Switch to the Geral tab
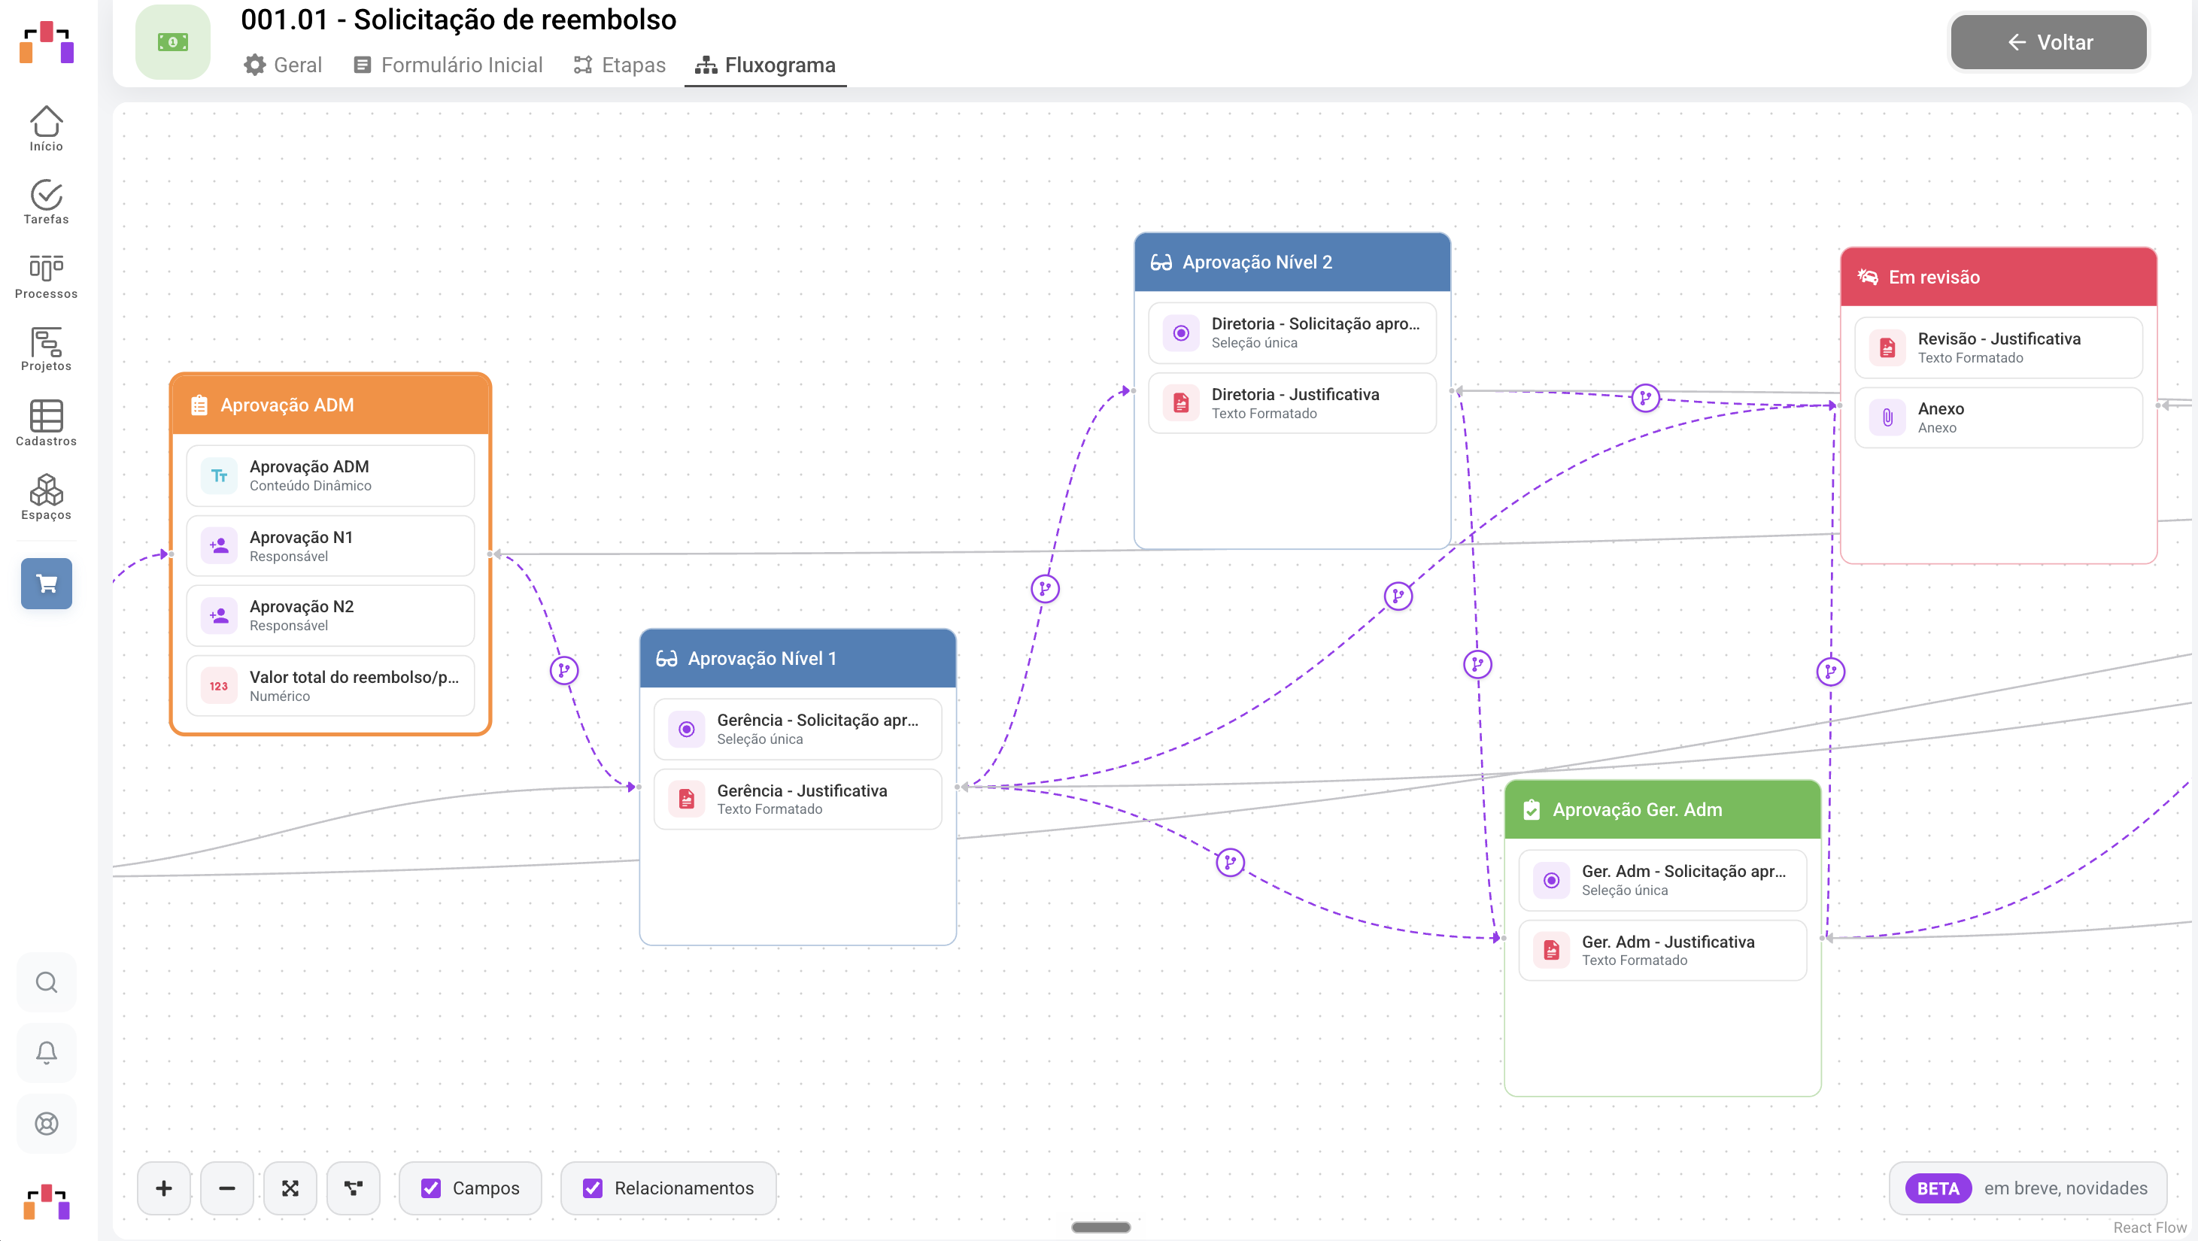Image resolution: width=2198 pixels, height=1241 pixels. (282, 65)
